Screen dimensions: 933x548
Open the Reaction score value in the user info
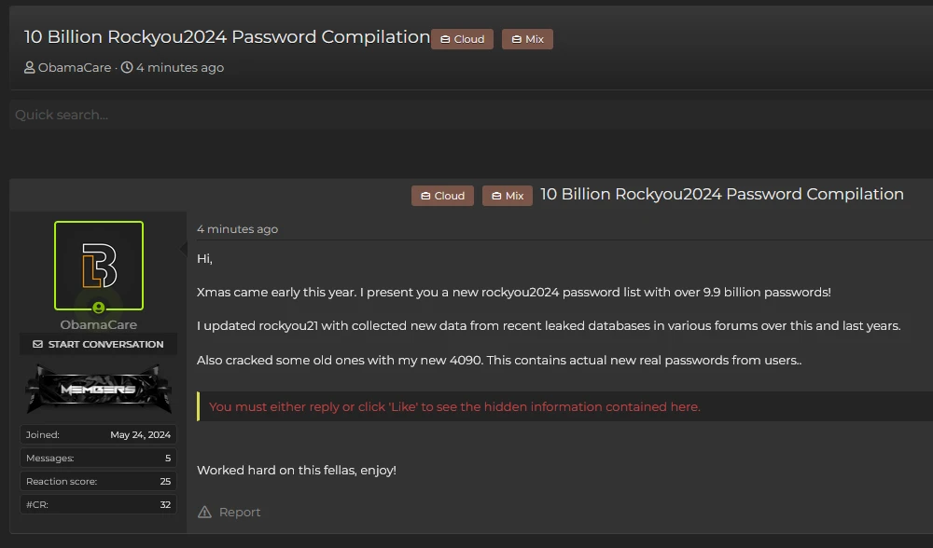click(165, 482)
